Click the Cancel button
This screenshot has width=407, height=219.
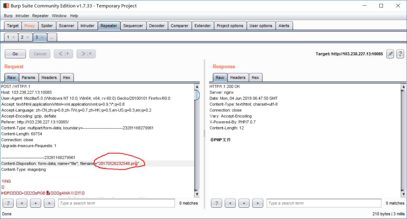(40, 54)
